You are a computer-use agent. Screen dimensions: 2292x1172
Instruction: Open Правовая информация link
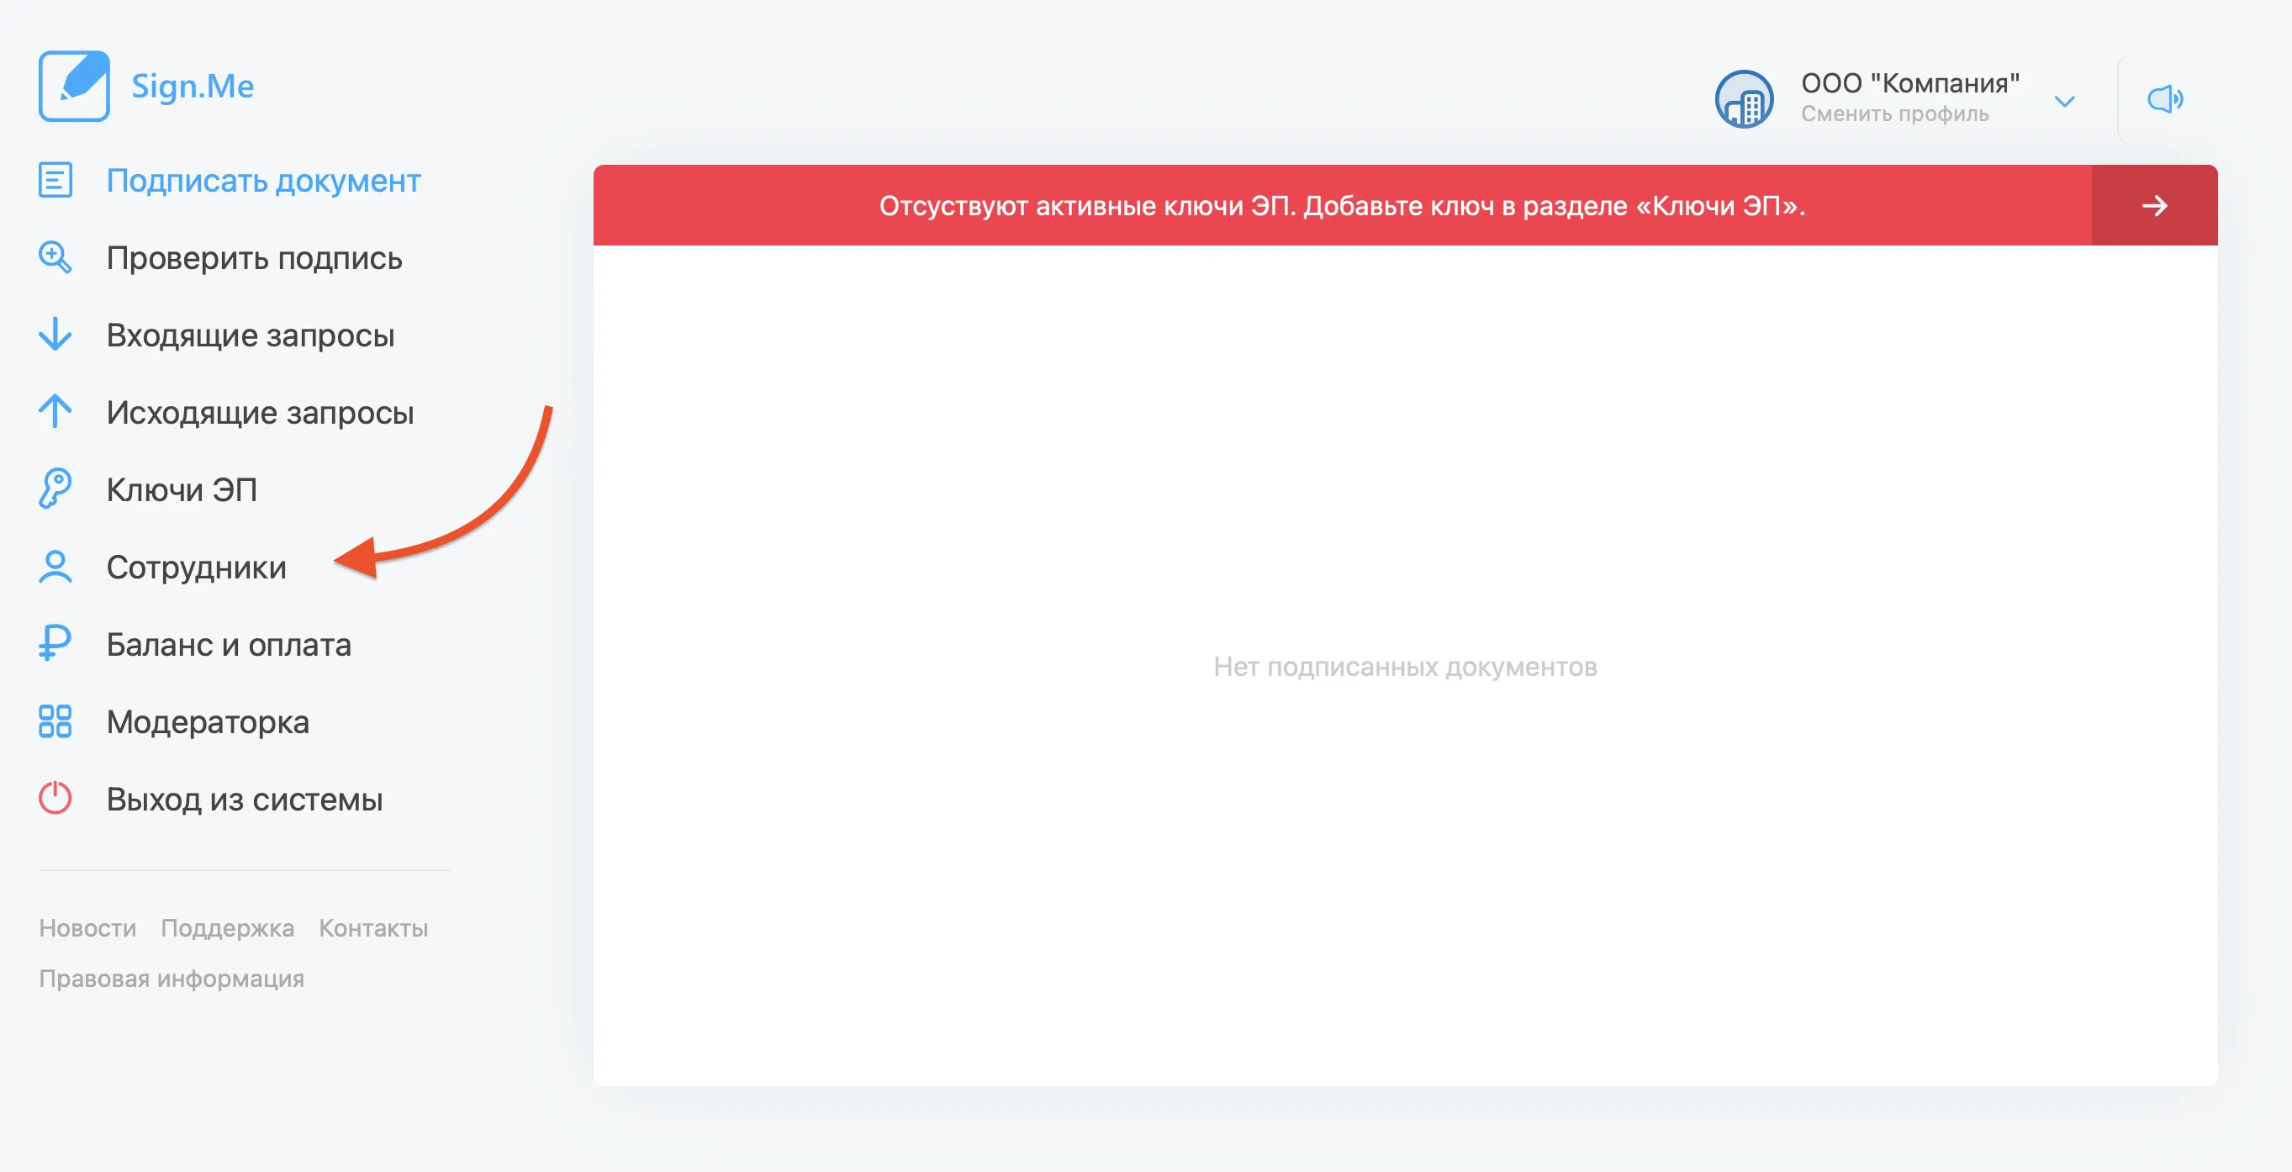172,979
